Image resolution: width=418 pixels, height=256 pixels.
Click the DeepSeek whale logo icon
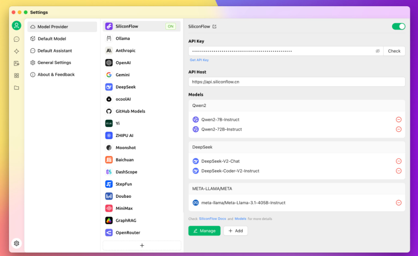click(109, 87)
